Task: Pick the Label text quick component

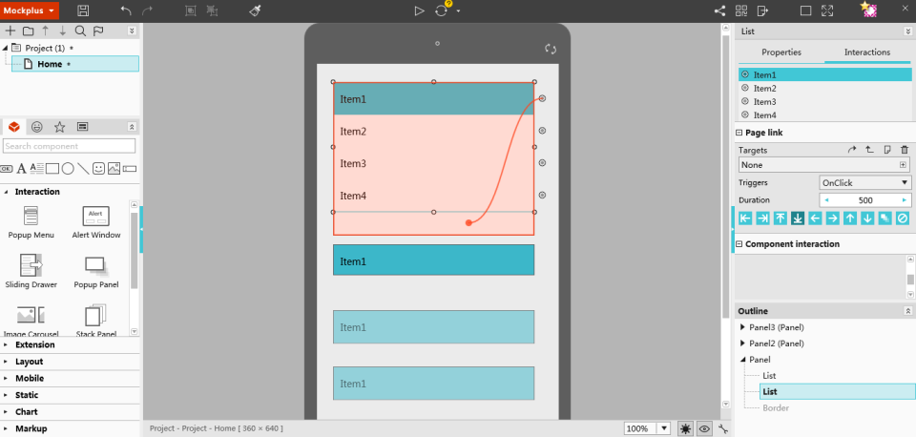Action: (22, 169)
